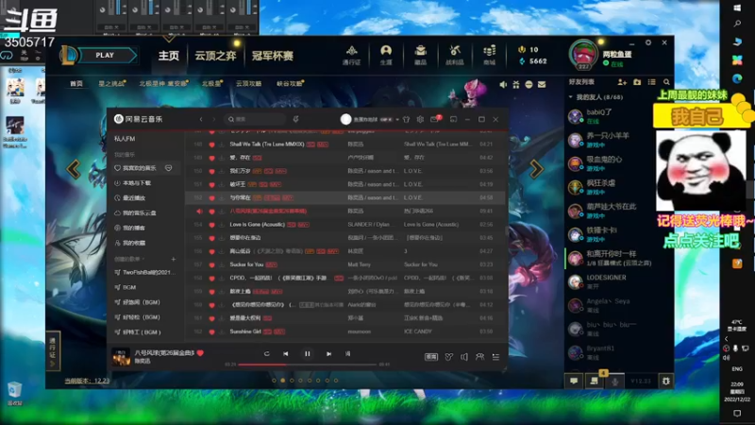Screen dimensions: 755x425
Task: Click the NetEase back navigation arrow
Action: tap(201, 119)
